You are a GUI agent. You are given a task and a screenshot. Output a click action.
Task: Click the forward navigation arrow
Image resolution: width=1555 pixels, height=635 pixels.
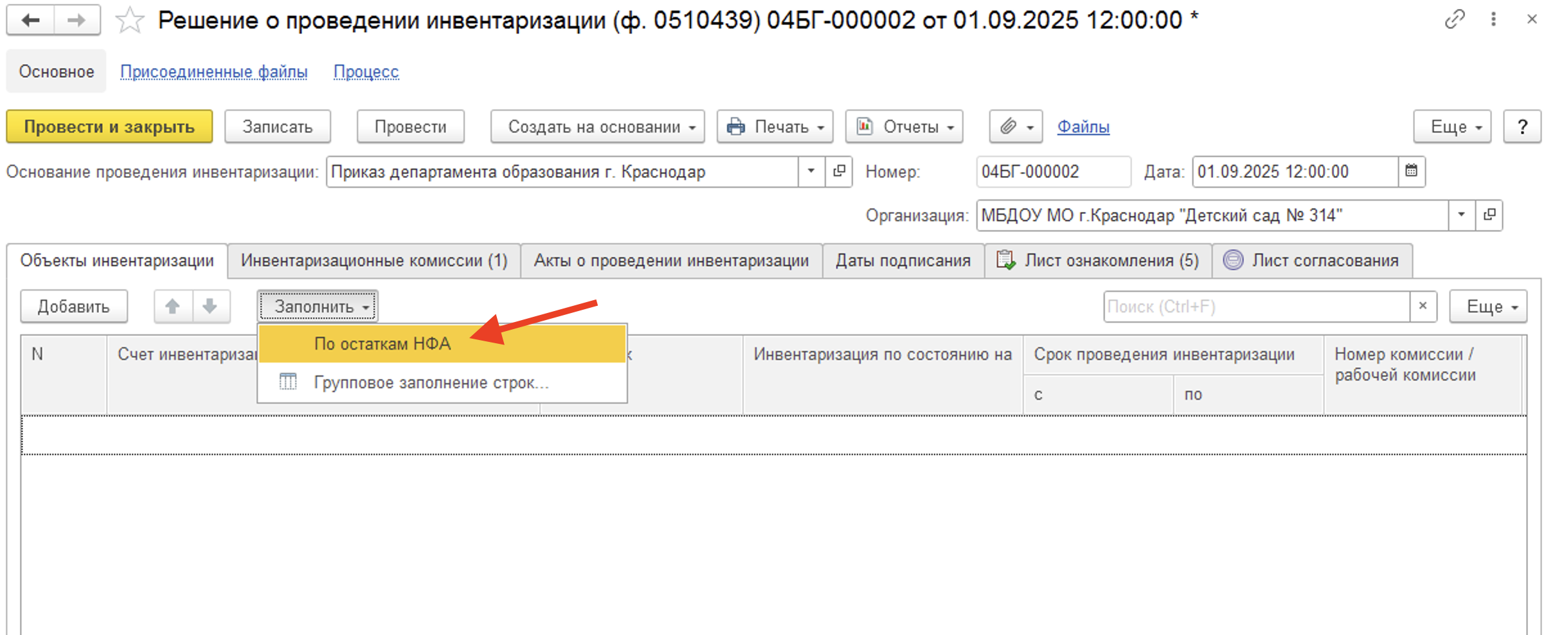click(76, 21)
